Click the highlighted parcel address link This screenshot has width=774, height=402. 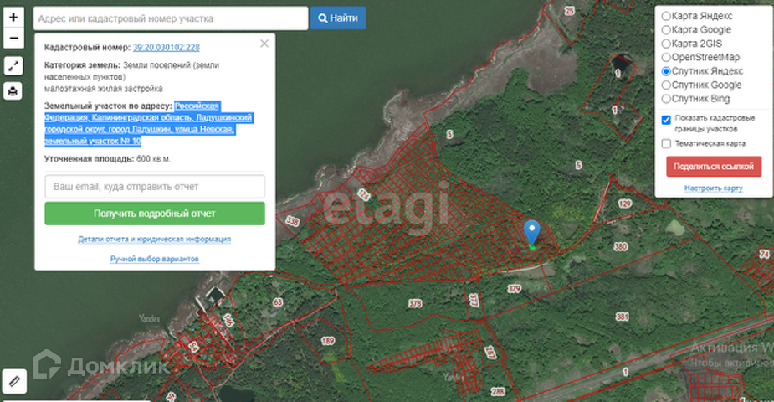click(148, 123)
